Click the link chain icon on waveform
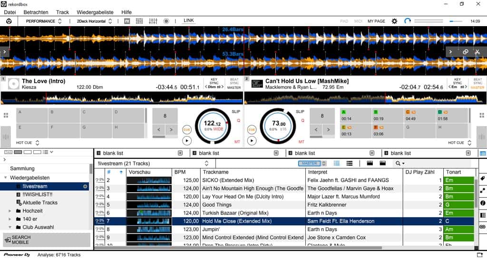This screenshot has width=487, height=259. pyautogui.click(x=465, y=52)
